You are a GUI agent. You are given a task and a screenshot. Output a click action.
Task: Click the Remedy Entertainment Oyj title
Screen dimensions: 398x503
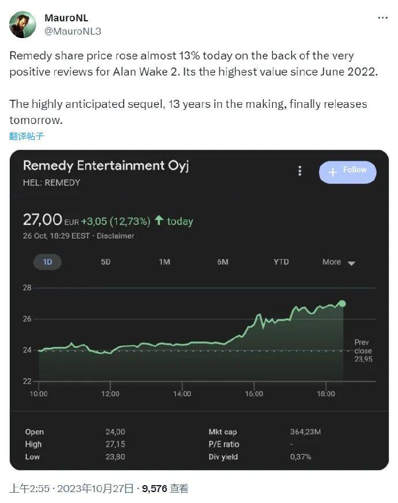pos(106,166)
